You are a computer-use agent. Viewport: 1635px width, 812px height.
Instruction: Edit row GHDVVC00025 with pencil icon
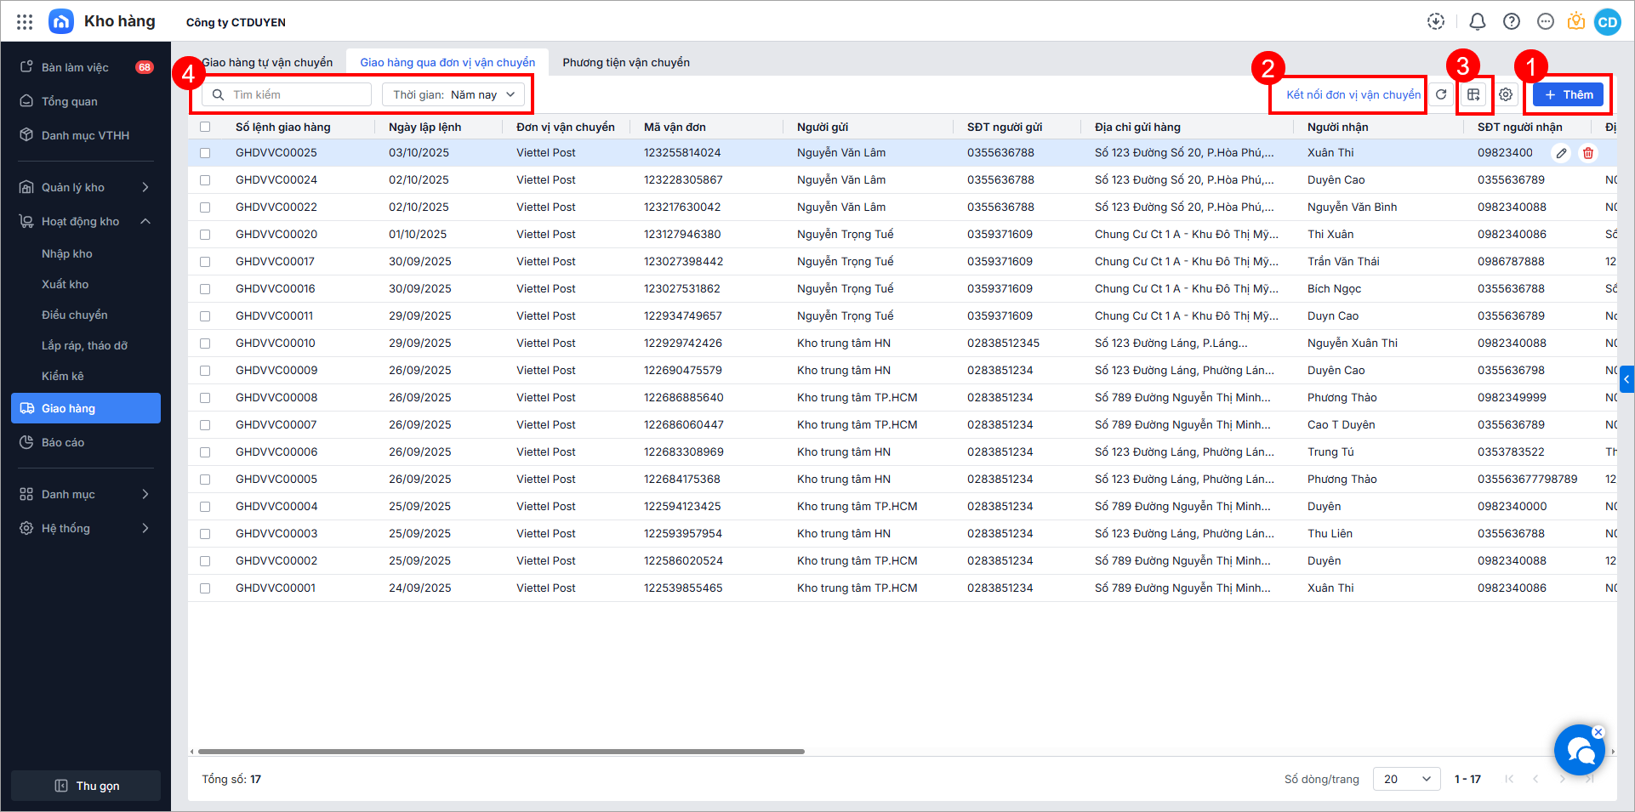(x=1561, y=153)
